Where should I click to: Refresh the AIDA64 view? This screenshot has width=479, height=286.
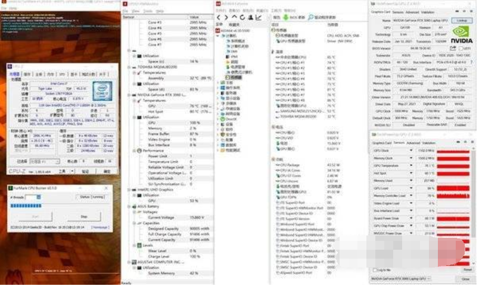click(242, 17)
